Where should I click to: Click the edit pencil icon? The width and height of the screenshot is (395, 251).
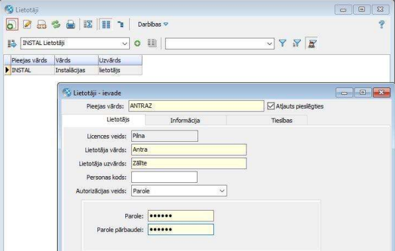click(27, 25)
